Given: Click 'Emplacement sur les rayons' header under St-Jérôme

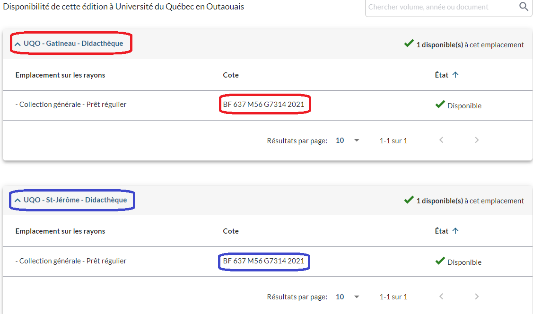Looking at the screenshot, I should click(60, 231).
